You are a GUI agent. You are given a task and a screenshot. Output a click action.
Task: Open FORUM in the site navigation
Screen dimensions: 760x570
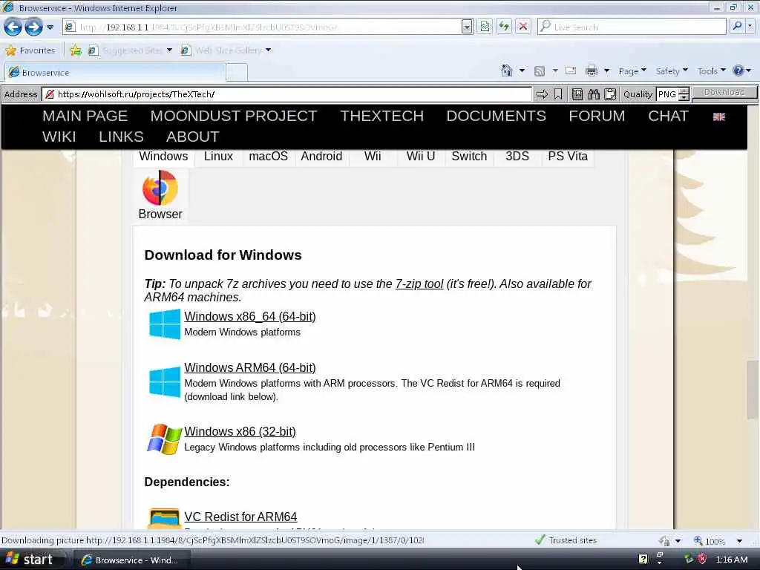point(597,116)
